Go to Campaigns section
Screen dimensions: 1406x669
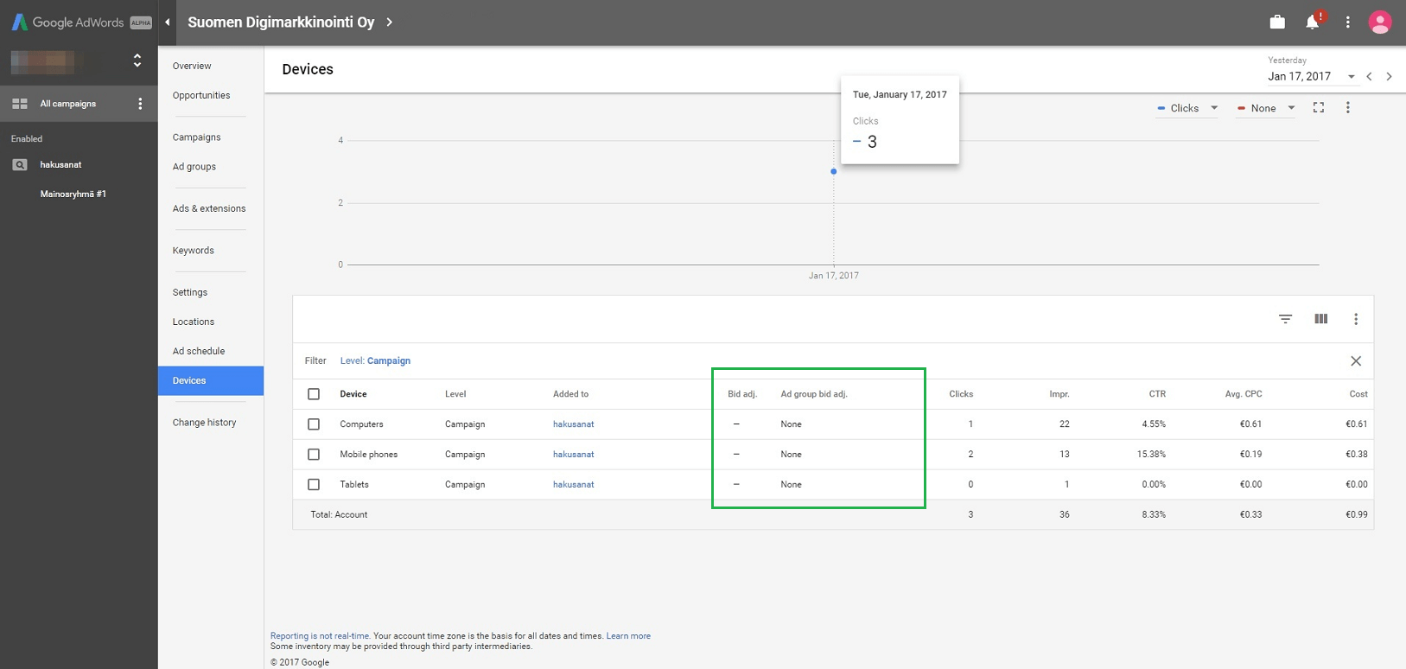(x=196, y=137)
